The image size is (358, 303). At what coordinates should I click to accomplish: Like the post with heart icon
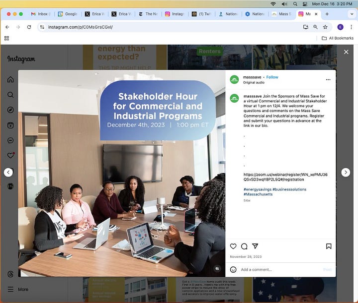(x=233, y=246)
